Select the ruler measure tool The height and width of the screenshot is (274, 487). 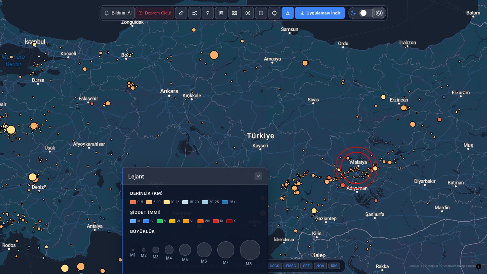click(x=181, y=13)
